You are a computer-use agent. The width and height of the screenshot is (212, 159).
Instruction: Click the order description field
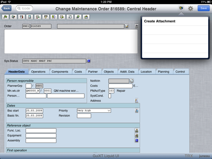91,26
